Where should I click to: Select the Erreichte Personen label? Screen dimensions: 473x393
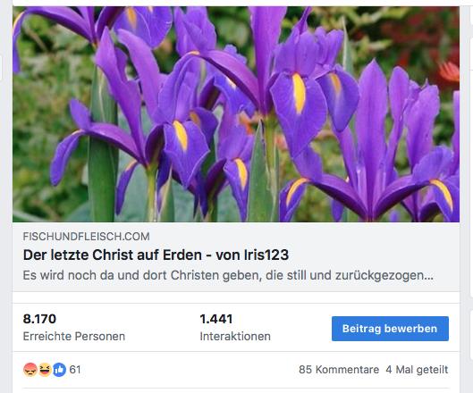pos(74,336)
